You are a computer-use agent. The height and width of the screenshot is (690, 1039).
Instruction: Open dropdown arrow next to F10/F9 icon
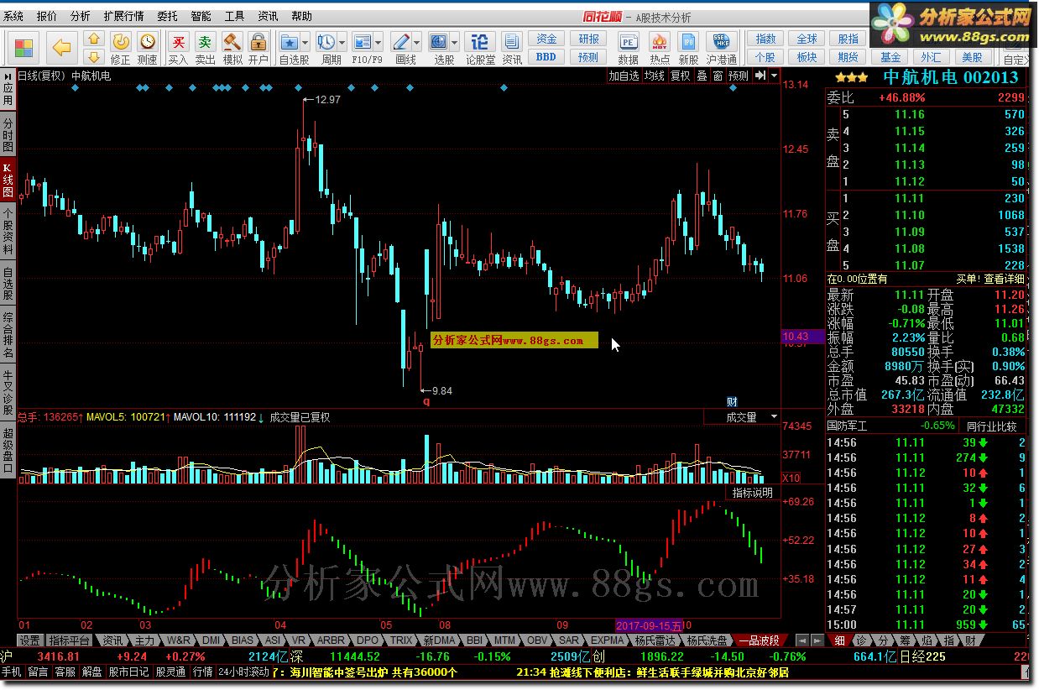click(x=378, y=42)
